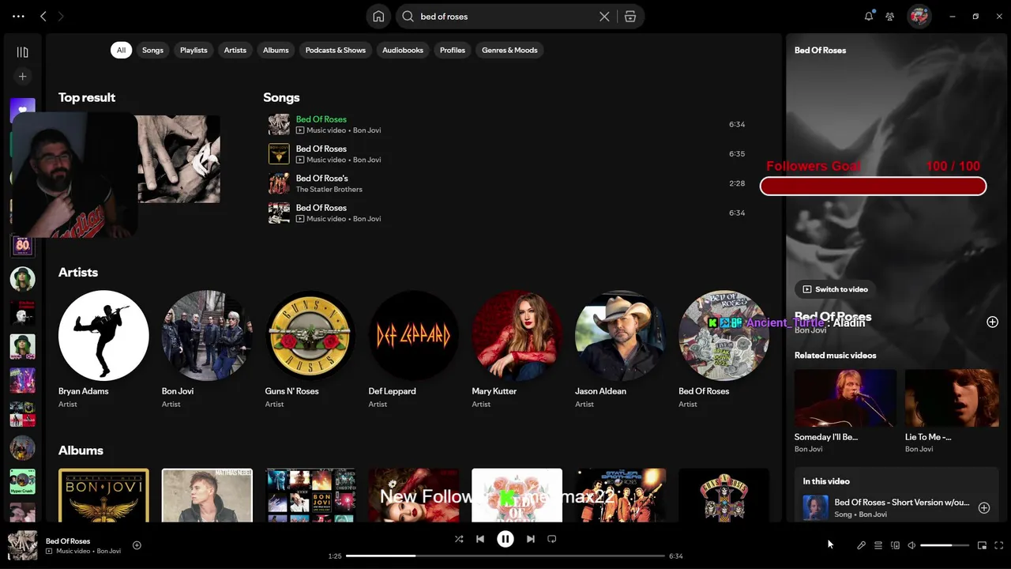This screenshot has height=569, width=1011.
Task: Open Someday I'll Be... related video
Action: point(845,412)
